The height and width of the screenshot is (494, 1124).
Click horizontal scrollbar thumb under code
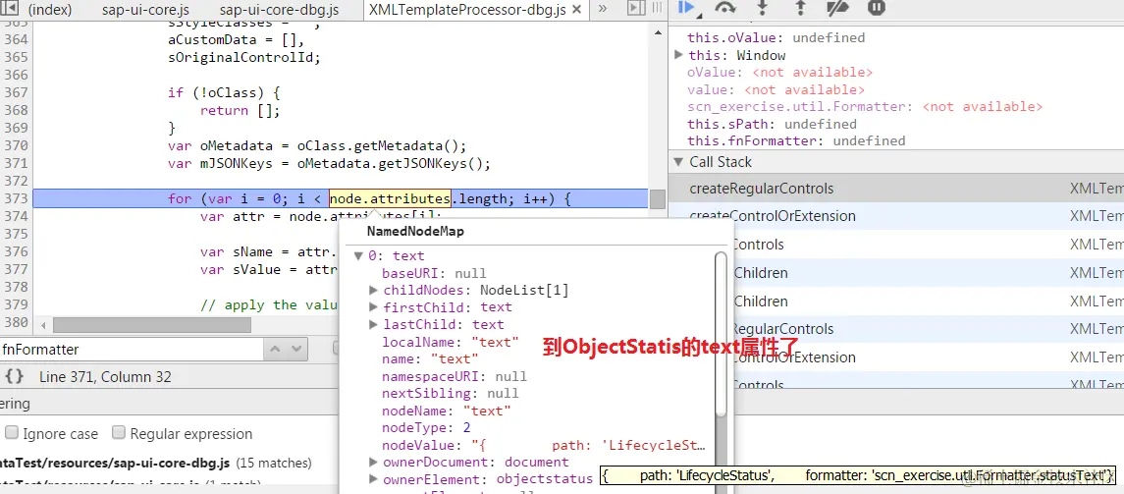152,325
